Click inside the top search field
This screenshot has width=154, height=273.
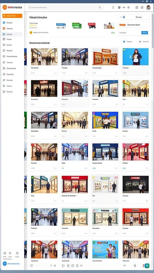click(65, 7)
